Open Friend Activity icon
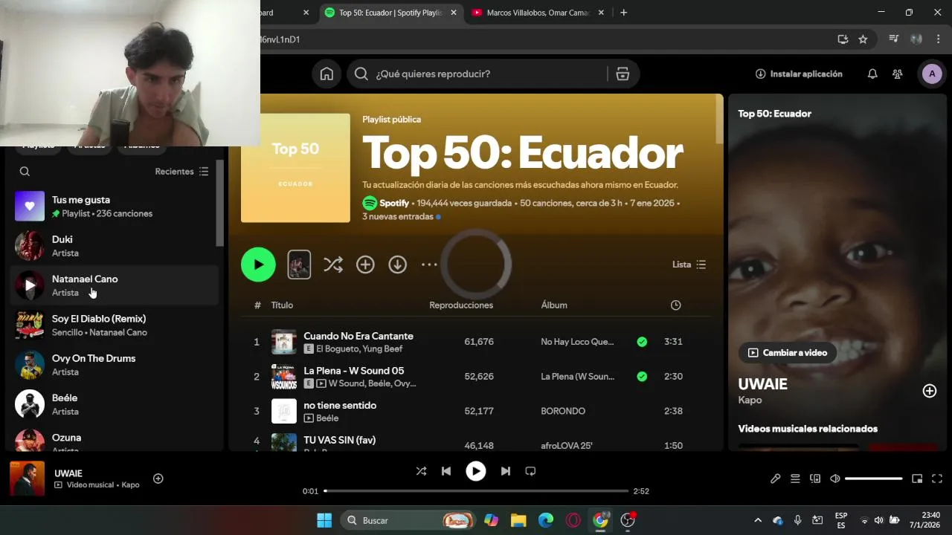The height and width of the screenshot is (535, 952). [x=898, y=74]
